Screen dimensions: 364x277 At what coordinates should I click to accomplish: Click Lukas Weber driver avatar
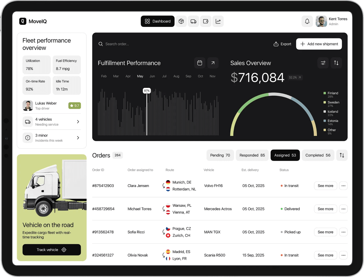click(x=28, y=105)
